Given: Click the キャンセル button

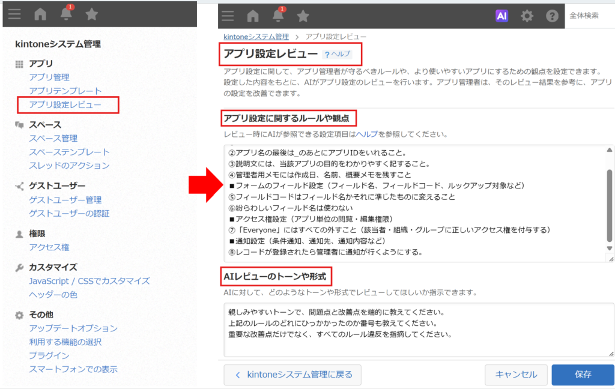Looking at the screenshot, I should (x=516, y=375).
